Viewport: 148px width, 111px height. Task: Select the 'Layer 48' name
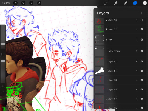click(112, 20)
